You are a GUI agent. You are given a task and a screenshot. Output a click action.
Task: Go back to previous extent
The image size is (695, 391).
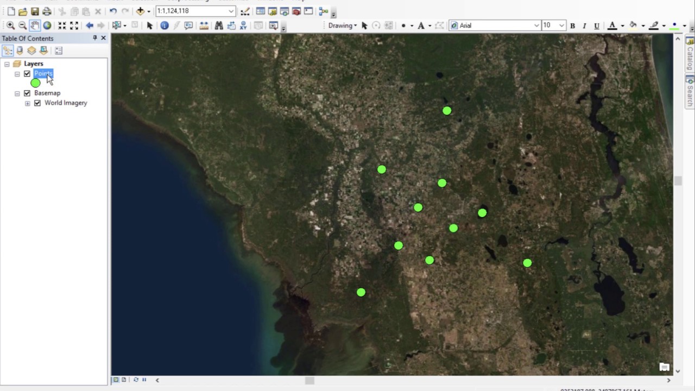pyautogui.click(x=90, y=26)
